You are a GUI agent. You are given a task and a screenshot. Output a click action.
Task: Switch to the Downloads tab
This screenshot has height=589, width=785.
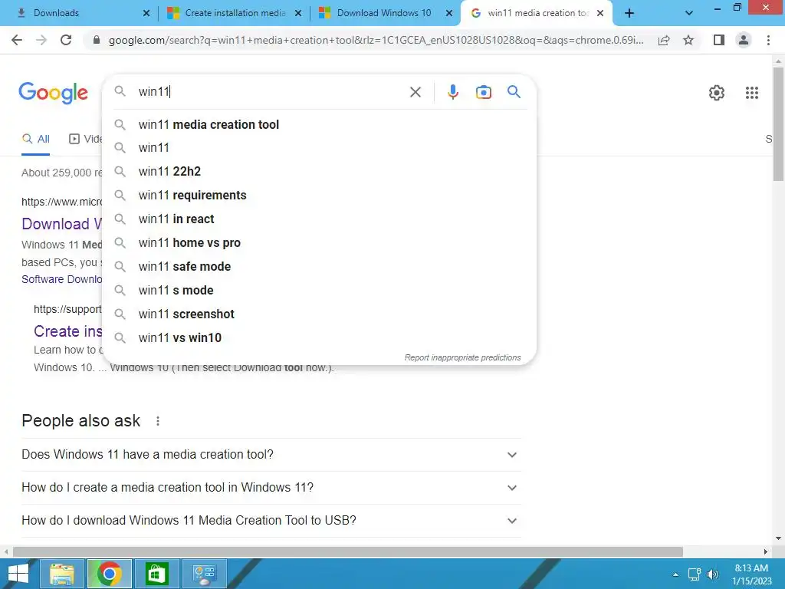(80, 13)
